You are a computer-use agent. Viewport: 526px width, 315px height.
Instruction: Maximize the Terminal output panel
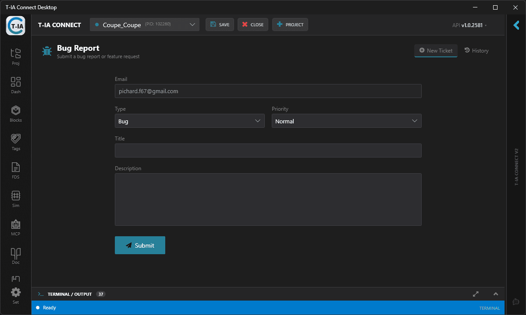[x=476, y=294]
